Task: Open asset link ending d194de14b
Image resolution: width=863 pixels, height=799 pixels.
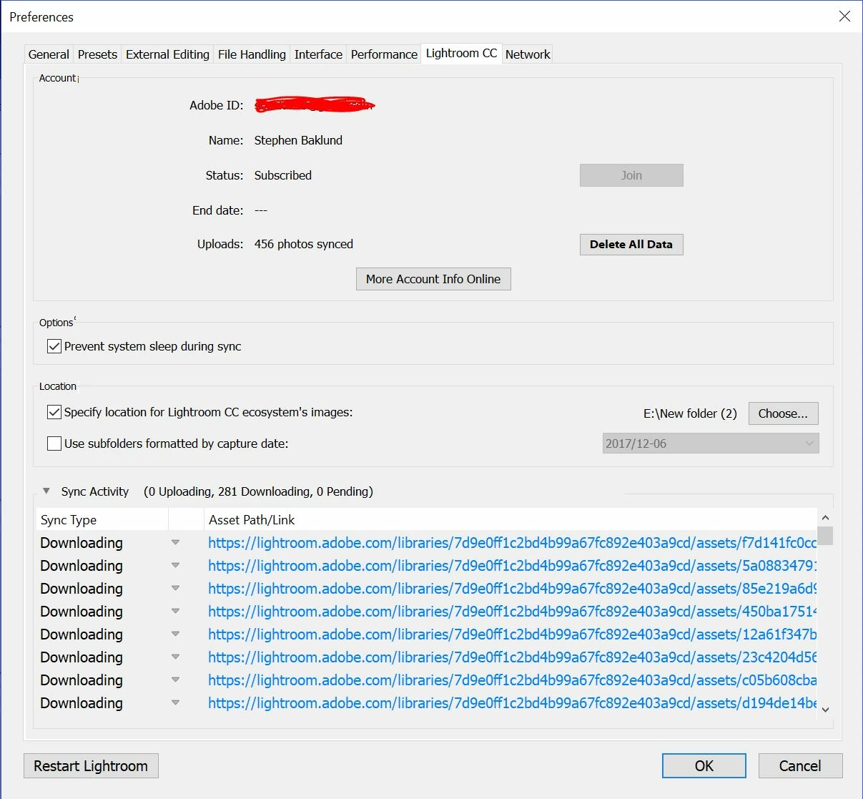Action: 512,703
